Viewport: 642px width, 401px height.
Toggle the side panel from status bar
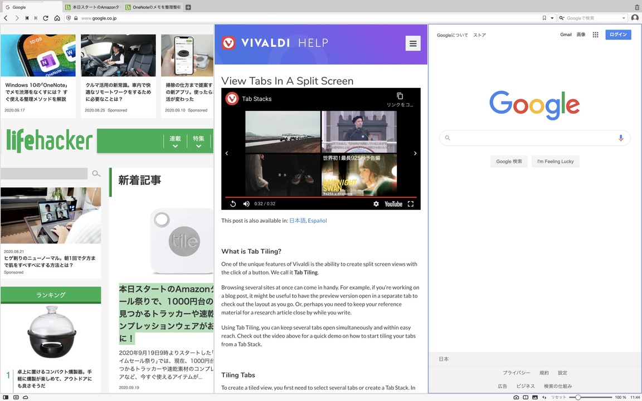tap(6, 397)
